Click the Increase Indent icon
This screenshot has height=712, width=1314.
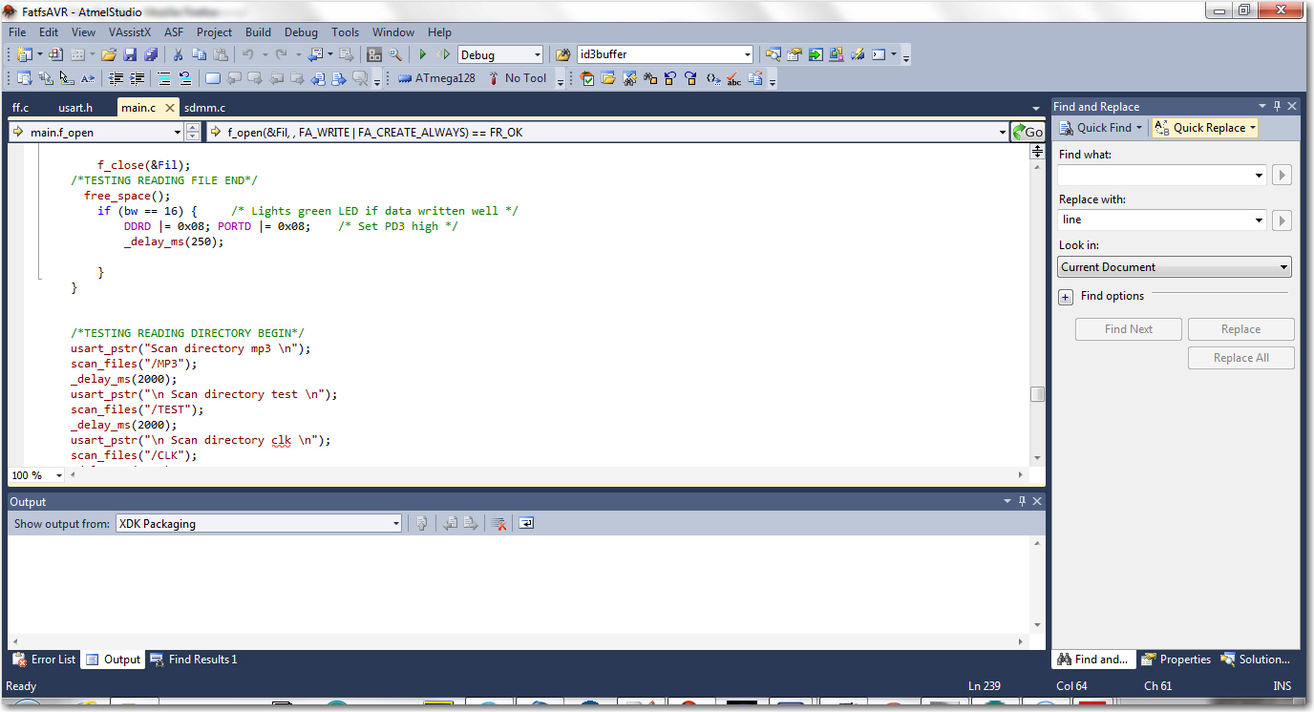138,78
